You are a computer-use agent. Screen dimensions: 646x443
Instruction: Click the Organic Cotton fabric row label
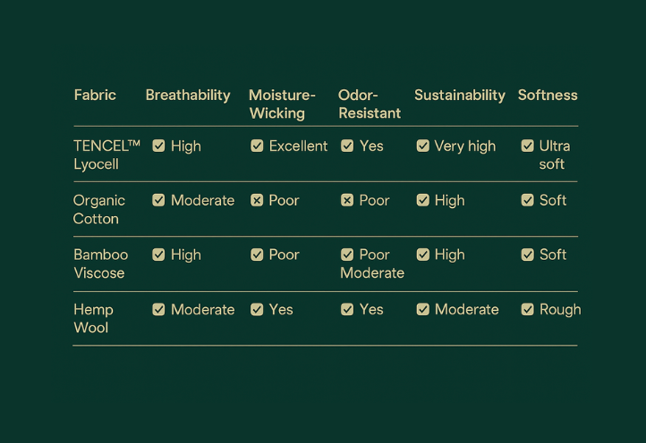99,209
